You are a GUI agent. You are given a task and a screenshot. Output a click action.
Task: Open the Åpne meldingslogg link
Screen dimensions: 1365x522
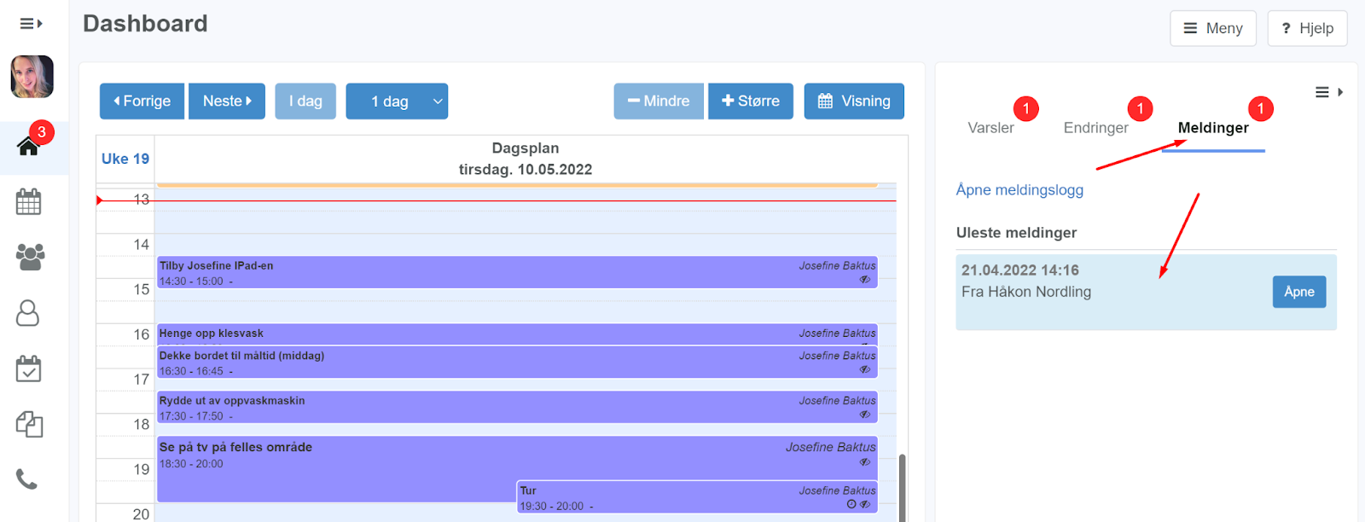tap(1019, 190)
